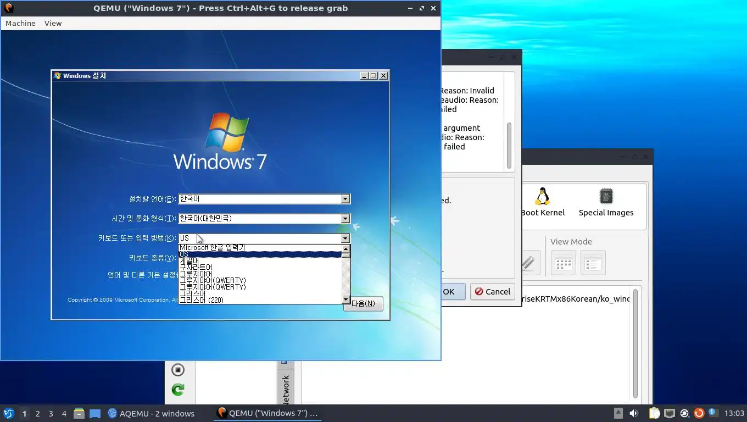
Task: Click the show desktop taskbar icon
Action: [95, 413]
